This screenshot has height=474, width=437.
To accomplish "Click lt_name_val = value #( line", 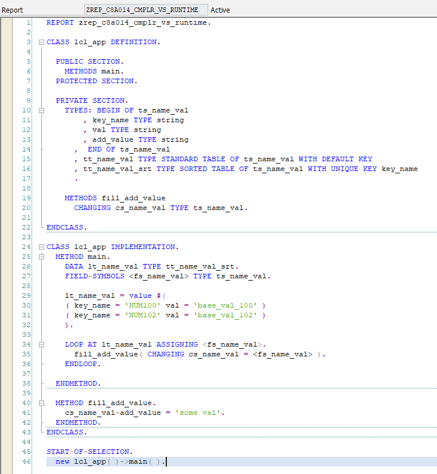I will (x=115, y=296).
